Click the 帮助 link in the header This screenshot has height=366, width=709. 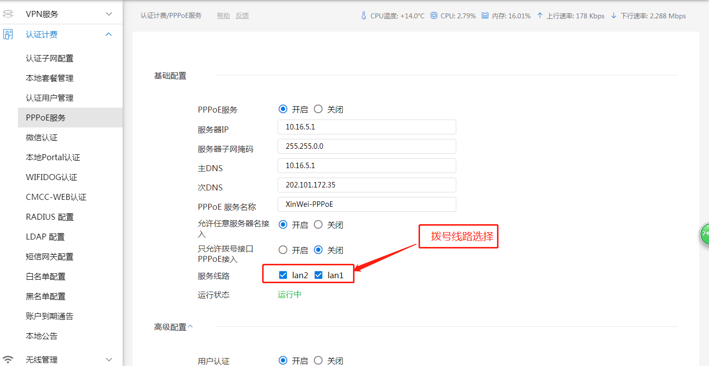coord(223,16)
